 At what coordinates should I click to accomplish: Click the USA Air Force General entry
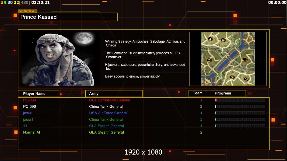coord(108,113)
